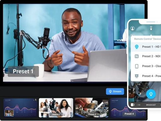The height and width of the screenshot is (121, 161).
Task: Click the blue Stream button
Action: pos(115,91)
